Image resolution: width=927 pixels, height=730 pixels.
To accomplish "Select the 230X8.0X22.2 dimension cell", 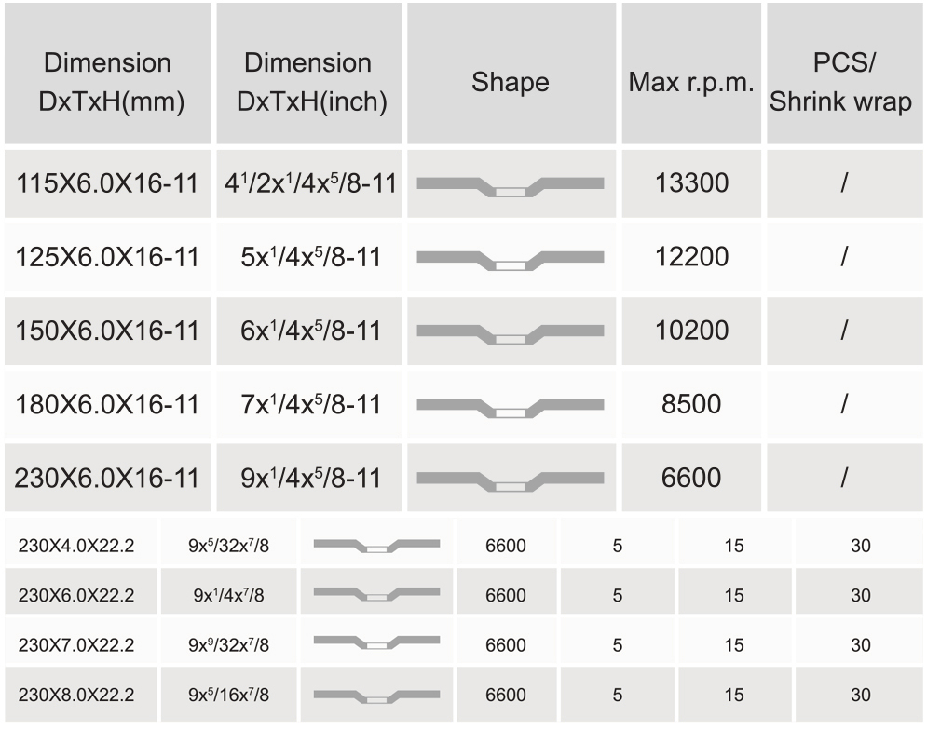I will [76, 695].
